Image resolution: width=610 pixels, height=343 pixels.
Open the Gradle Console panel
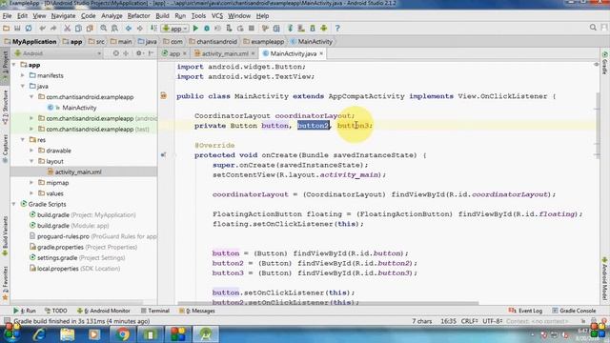click(x=574, y=311)
